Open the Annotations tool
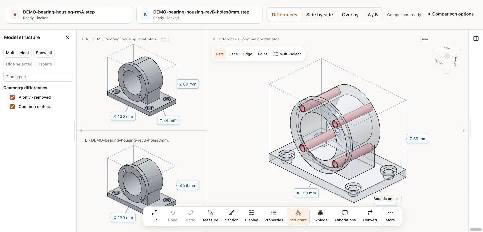The image size is (483, 232). [345, 216]
